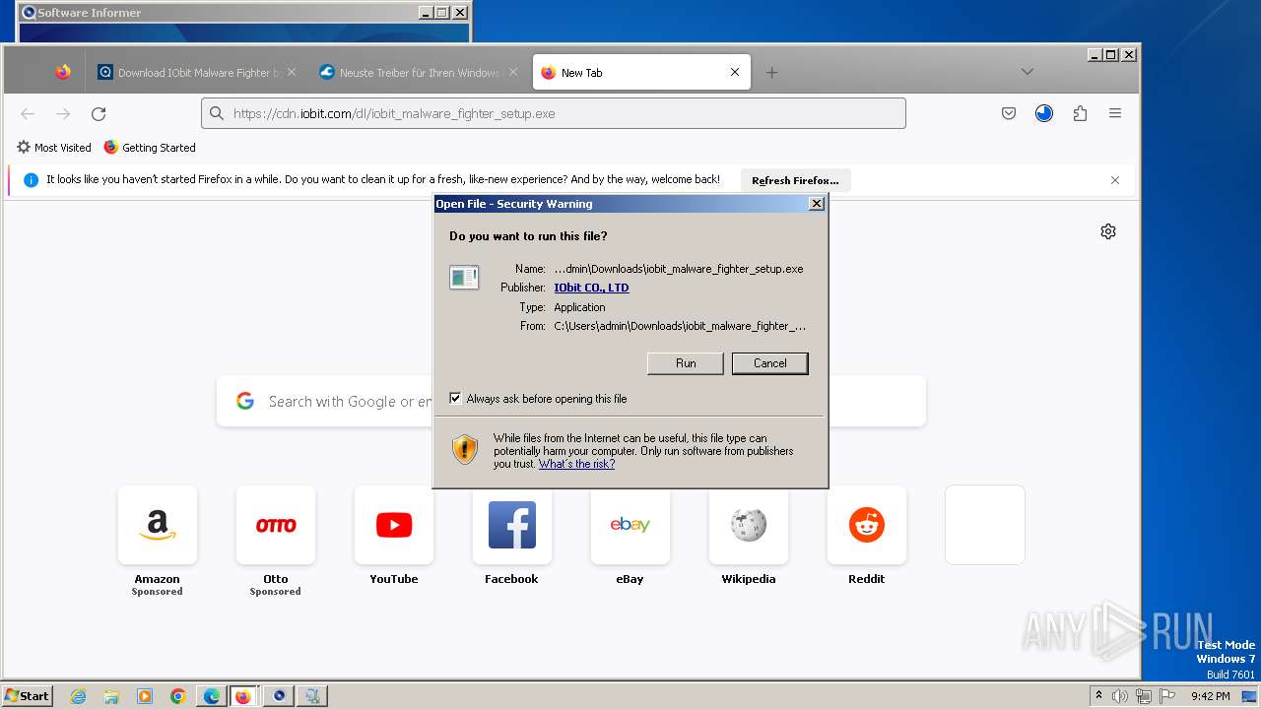
Task: Open the Firefox account icon
Action: [x=1044, y=113]
